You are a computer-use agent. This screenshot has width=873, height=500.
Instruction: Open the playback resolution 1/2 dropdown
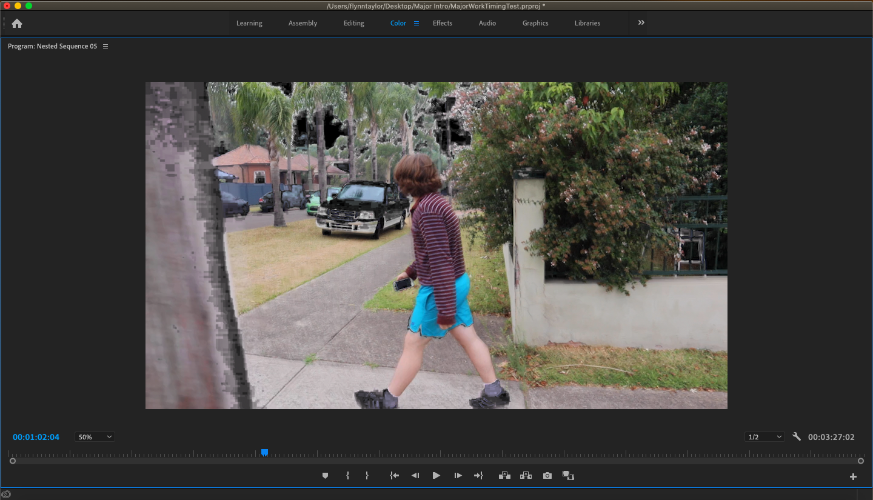(764, 436)
